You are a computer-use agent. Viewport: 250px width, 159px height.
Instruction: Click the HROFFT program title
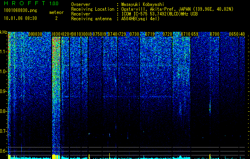[x=25, y=3]
